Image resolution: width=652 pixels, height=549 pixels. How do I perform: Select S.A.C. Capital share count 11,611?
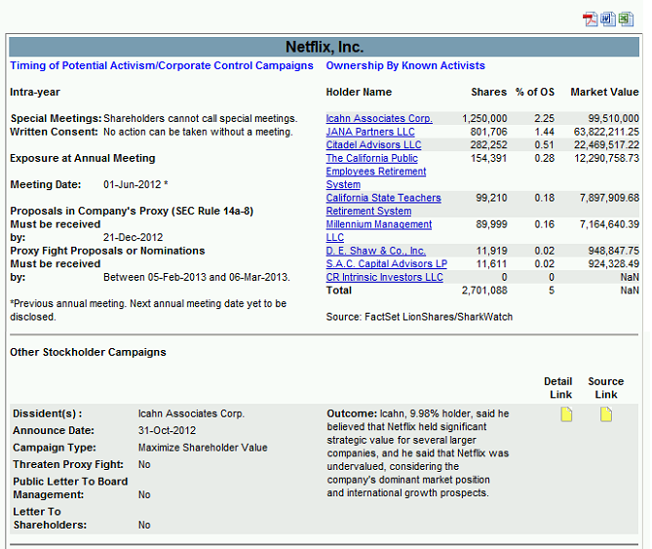491,263
